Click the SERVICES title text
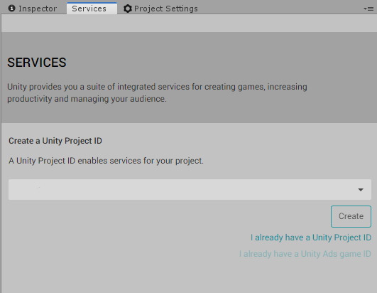Screen dimensions: 377x293 click(37, 63)
